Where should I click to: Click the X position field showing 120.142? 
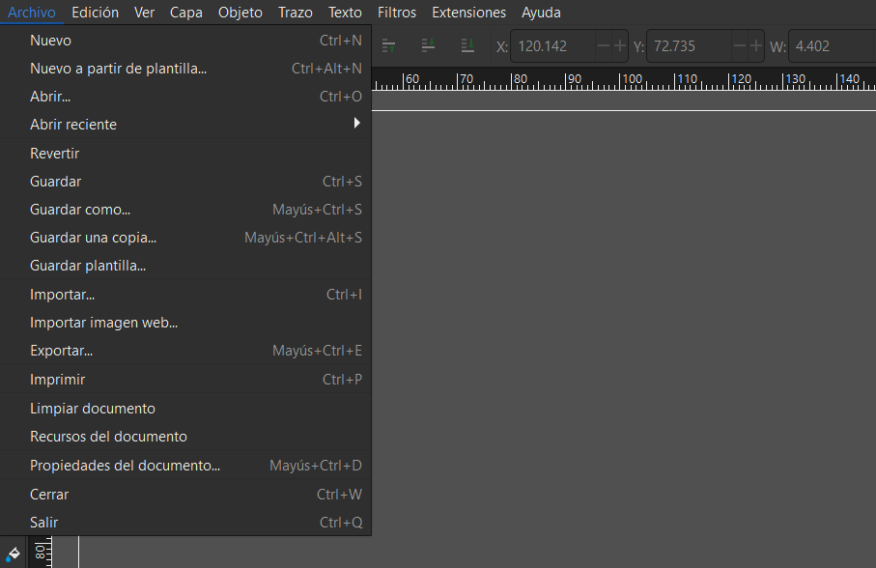tap(553, 45)
